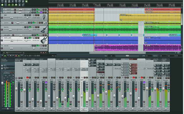Click the go-to-start transport button

(x=2, y=56)
